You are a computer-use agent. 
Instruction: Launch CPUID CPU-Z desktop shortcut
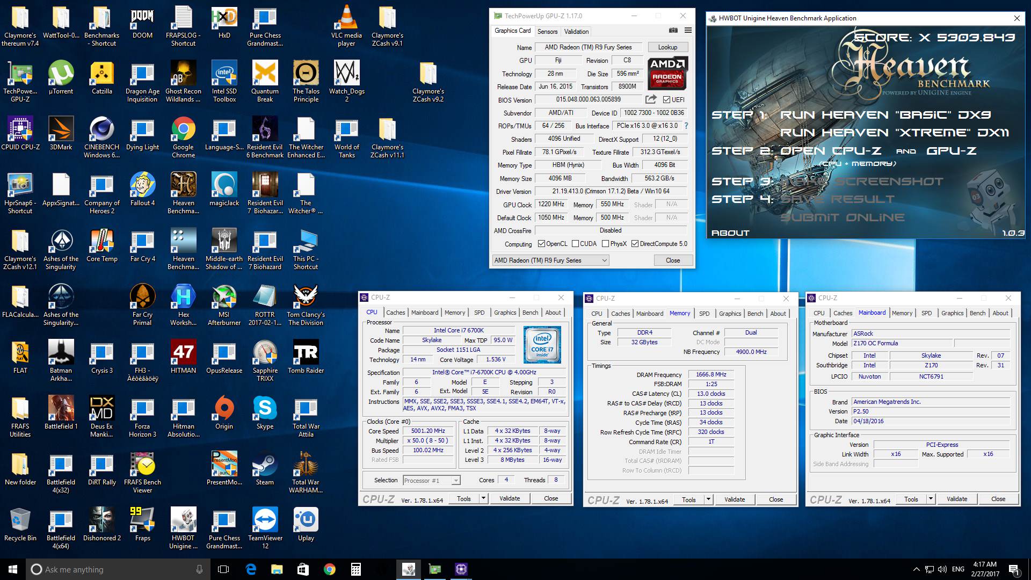click(20, 134)
